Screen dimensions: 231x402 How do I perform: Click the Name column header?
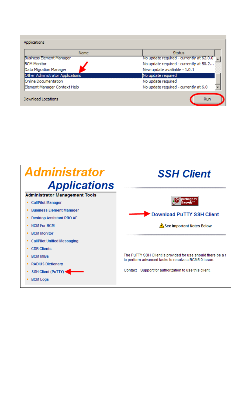84,53
